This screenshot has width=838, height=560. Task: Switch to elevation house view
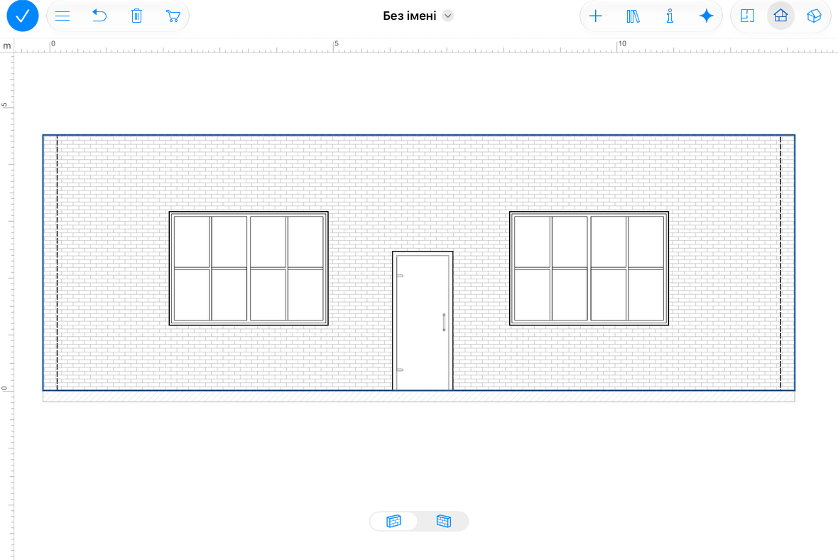point(780,16)
